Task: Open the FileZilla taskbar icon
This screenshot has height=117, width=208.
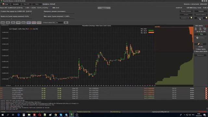Action: pos(34,115)
